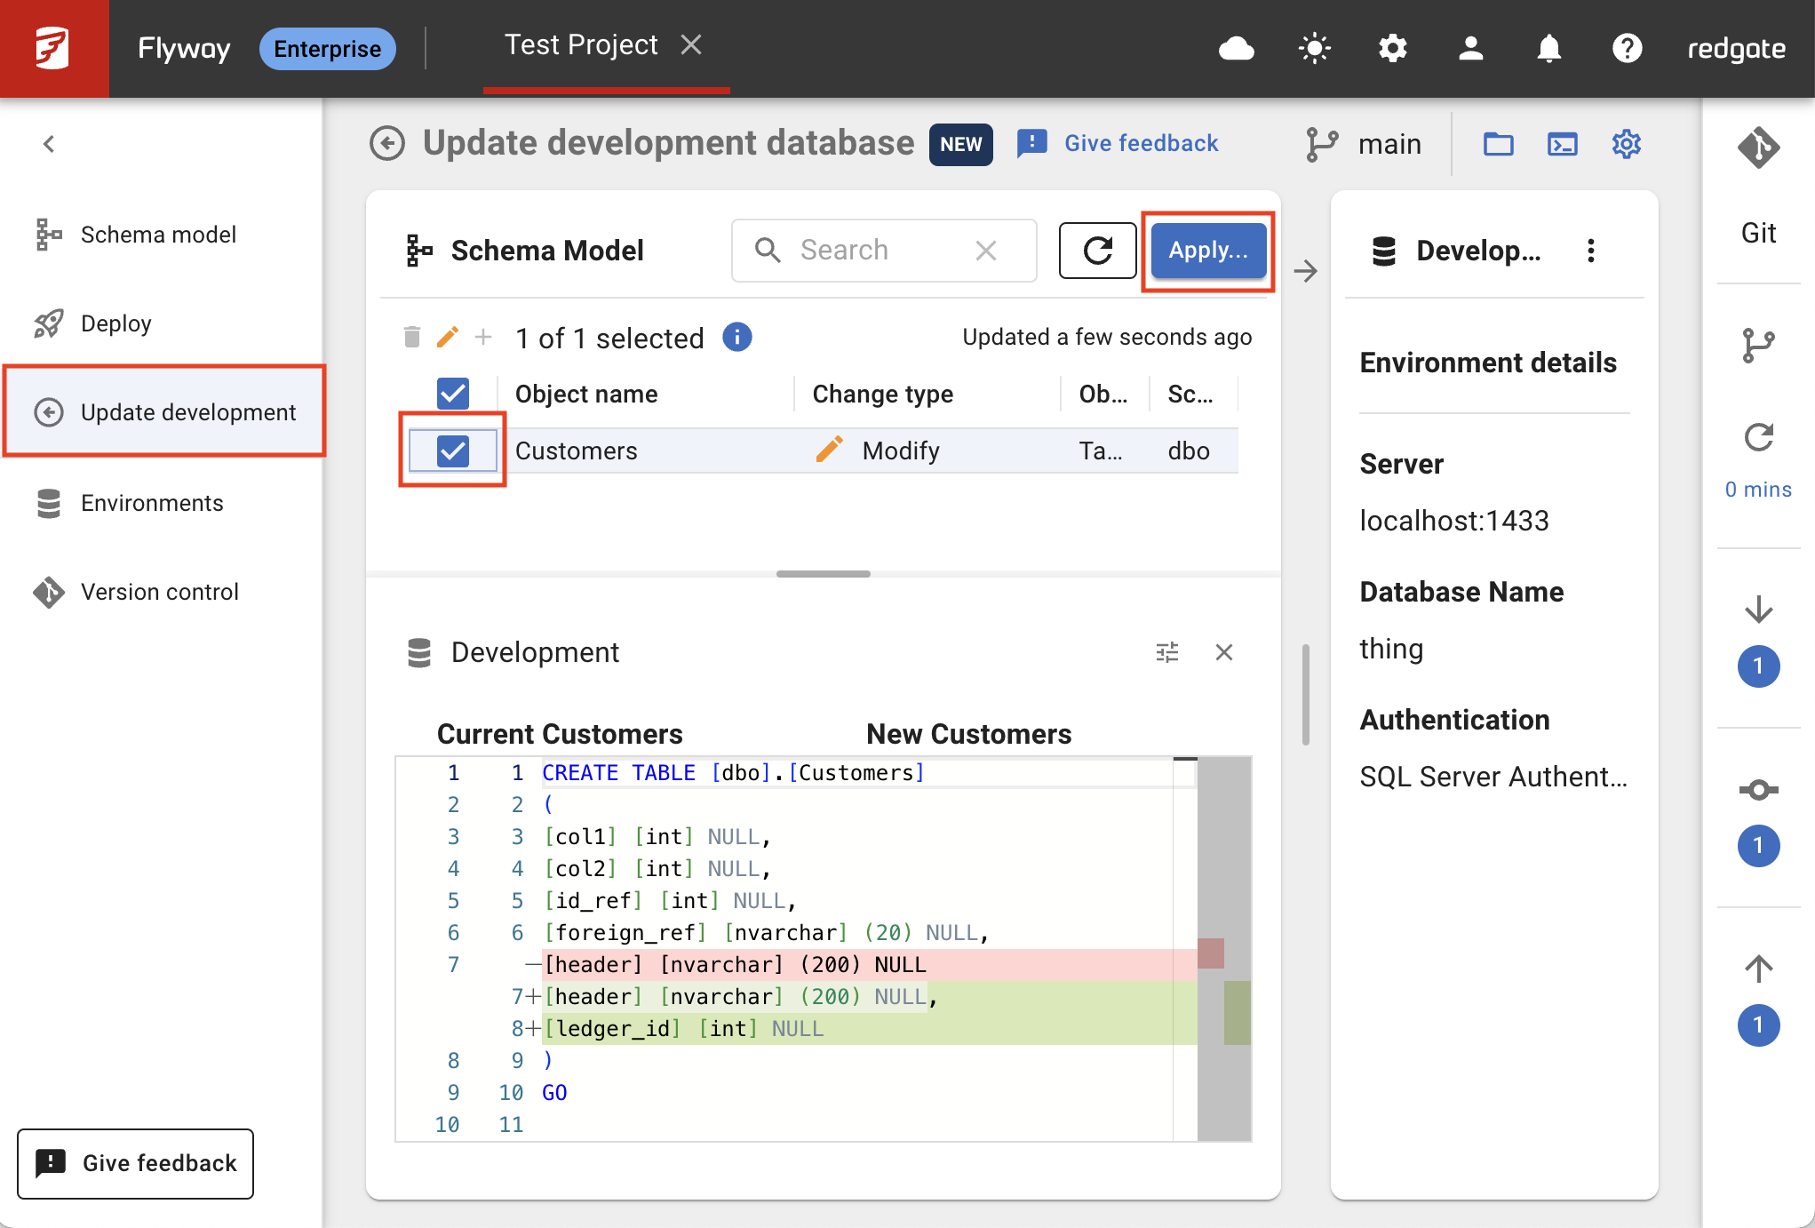
Task: Close the Development diff panel
Action: (x=1223, y=652)
